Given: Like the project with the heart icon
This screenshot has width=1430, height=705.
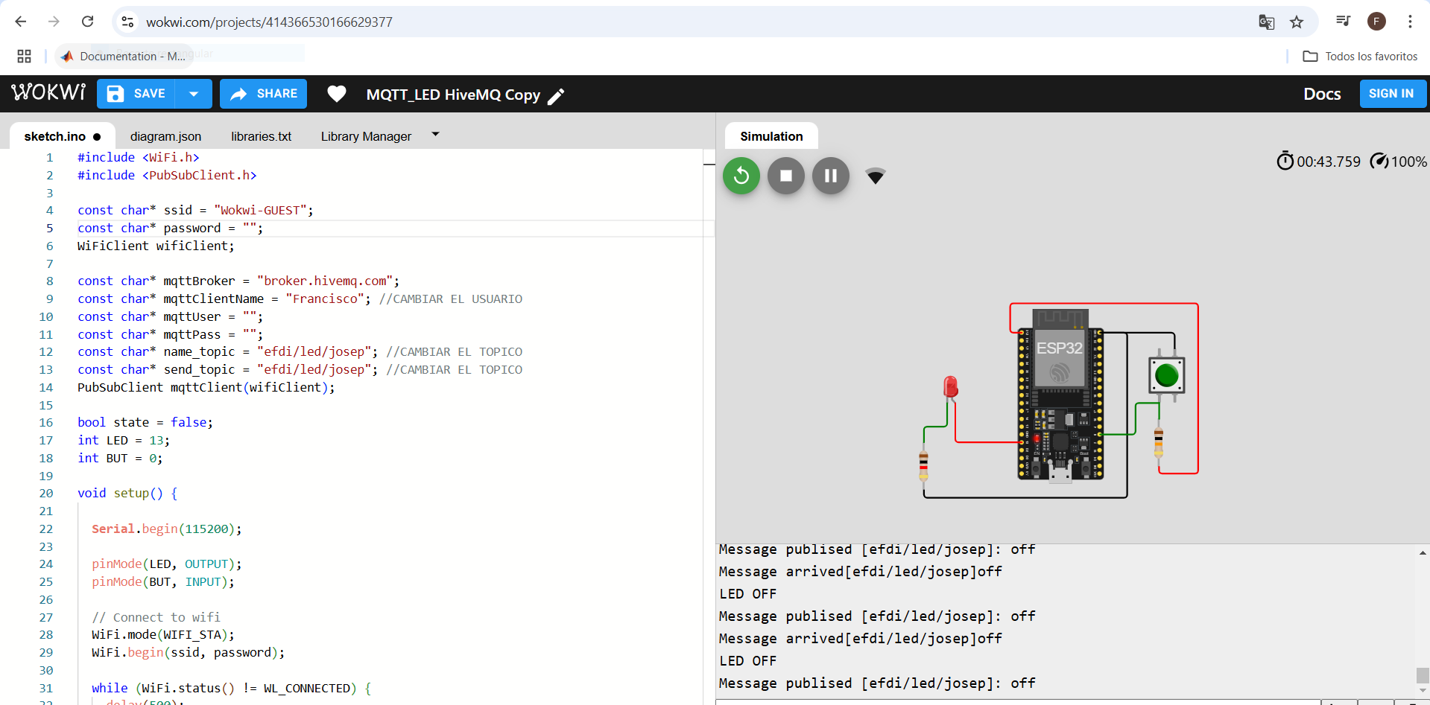Looking at the screenshot, I should point(337,94).
